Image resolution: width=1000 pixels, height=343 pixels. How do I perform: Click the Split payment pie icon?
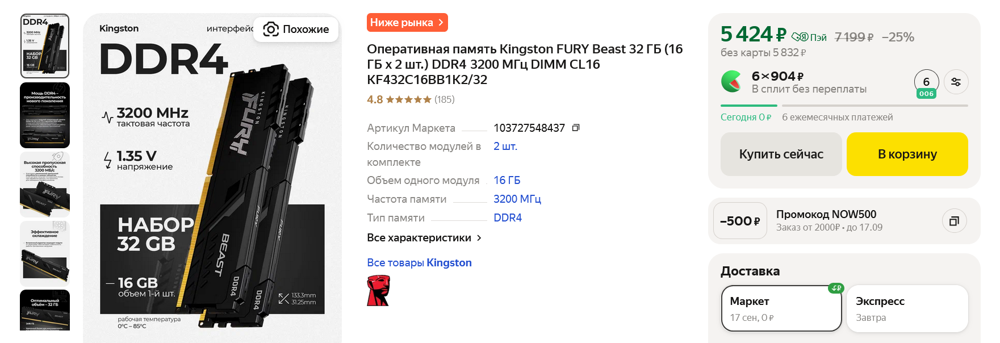click(731, 81)
